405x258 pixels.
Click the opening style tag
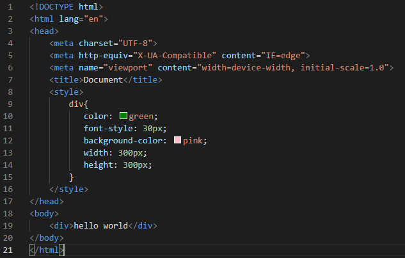67,92
